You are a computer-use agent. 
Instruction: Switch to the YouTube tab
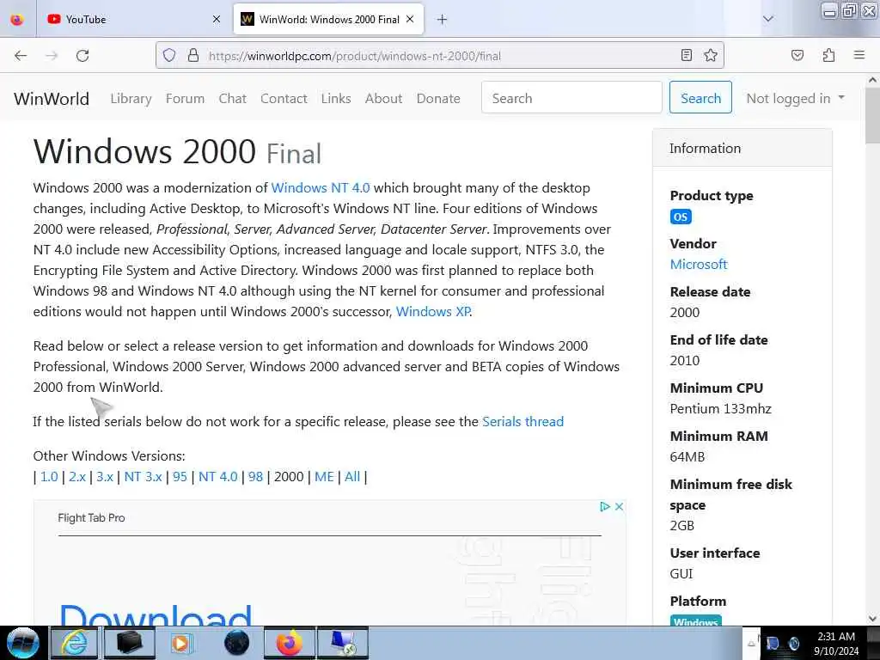click(x=133, y=20)
